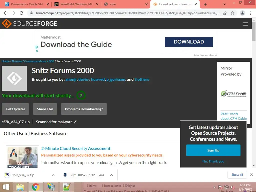Open the downloaded sf2k_v34_07.zip file

pos(23,175)
